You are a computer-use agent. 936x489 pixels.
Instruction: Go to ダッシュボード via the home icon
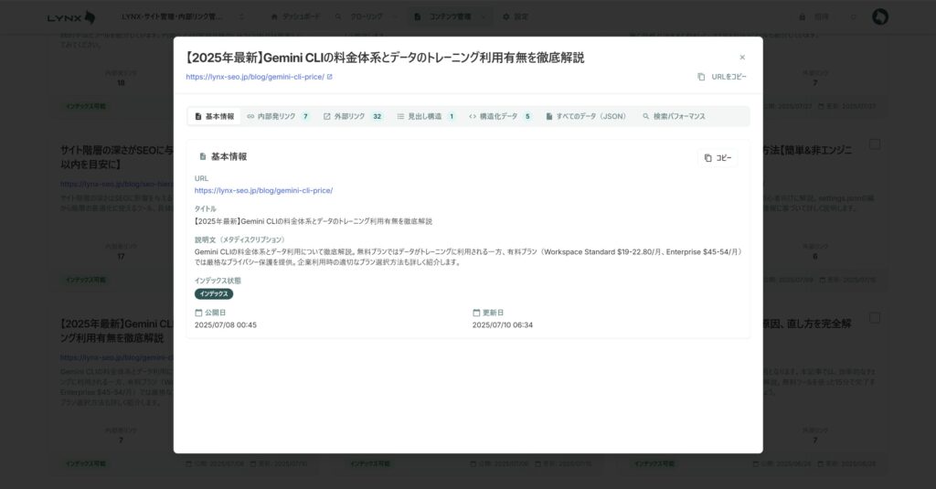275,16
